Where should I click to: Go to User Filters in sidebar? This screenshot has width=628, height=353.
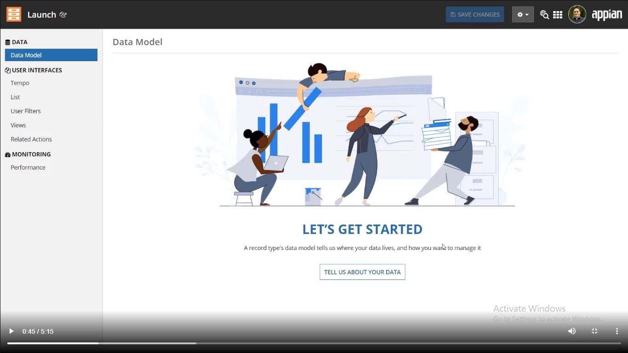tap(26, 111)
